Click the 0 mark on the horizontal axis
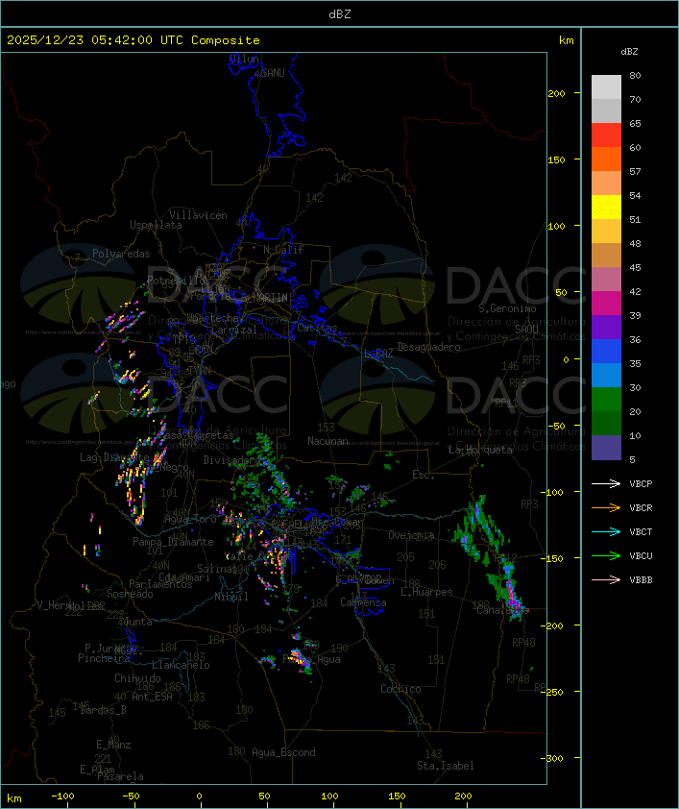Viewport: 679px width, 809px height. [x=200, y=797]
